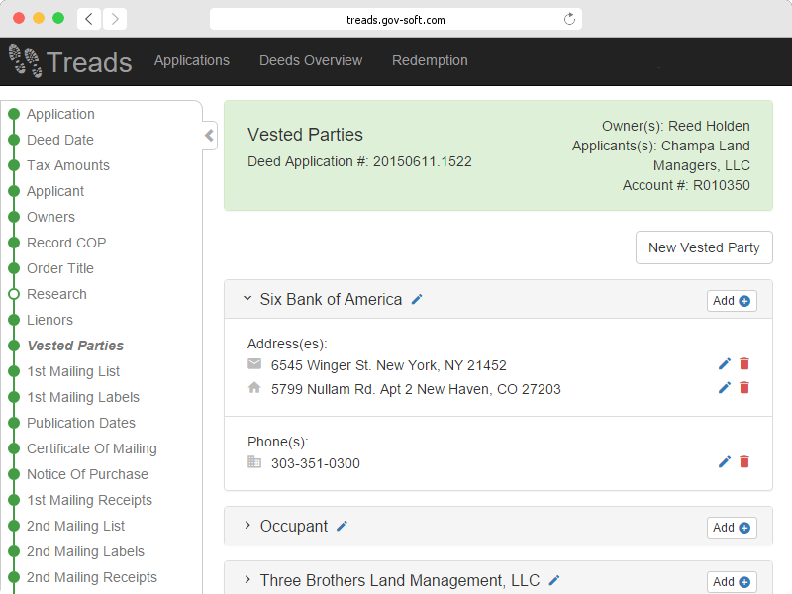Screen dimensions: 792x594
Task: Open the Deeds Overview menu
Action: 311,60
